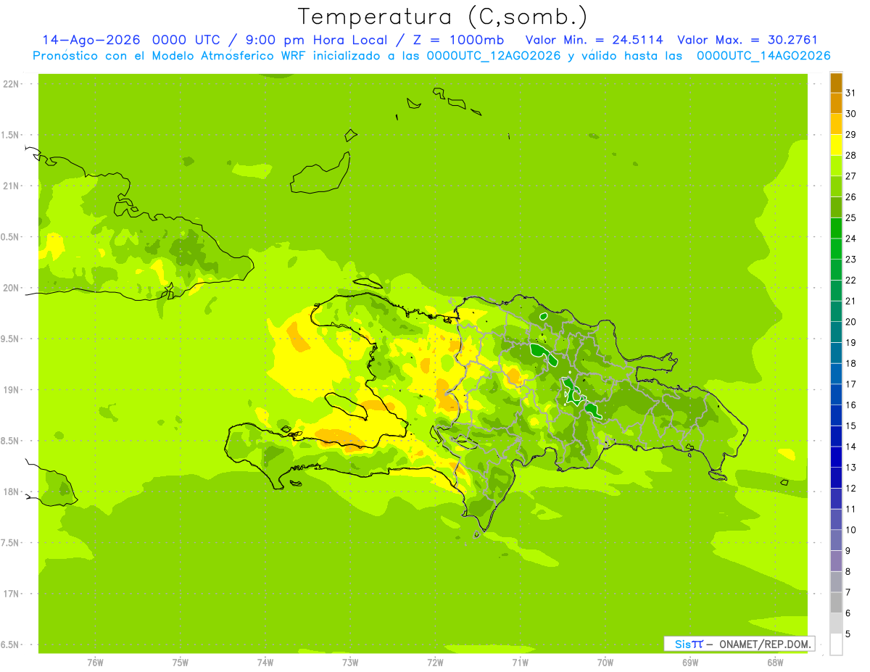
Task: Pick the teal swatch between 19 and 20
Action: [836, 332]
